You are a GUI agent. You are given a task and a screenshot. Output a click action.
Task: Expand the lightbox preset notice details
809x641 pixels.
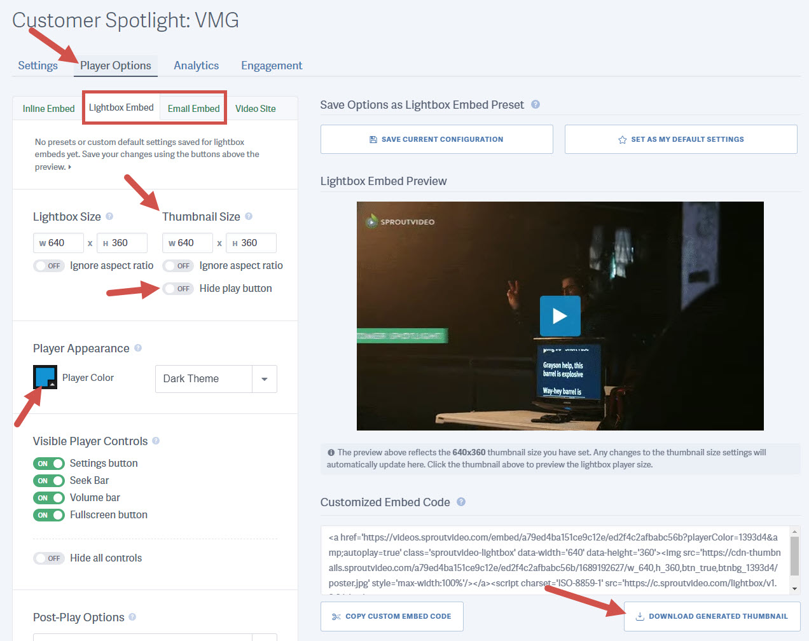[x=69, y=167]
